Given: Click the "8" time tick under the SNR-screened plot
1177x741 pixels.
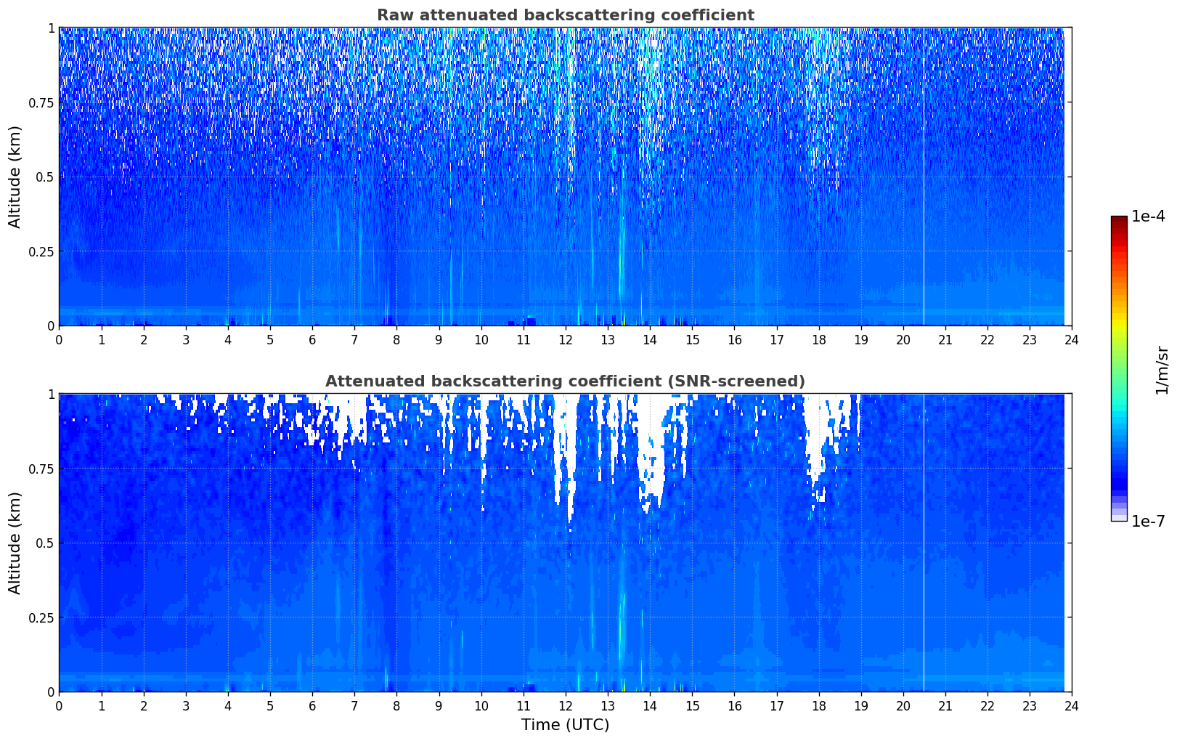Looking at the screenshot, I should pos(396,705).
